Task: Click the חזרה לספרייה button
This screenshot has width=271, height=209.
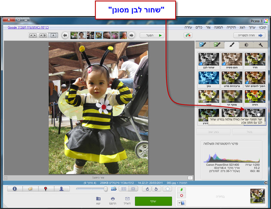Action: tap(249, 35)
